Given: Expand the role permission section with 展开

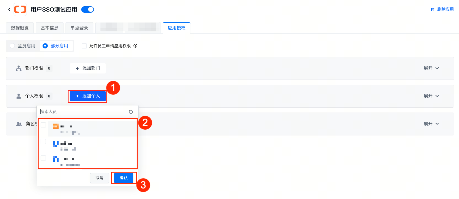Looking at the screenshot, I should (x=431, y=124).
